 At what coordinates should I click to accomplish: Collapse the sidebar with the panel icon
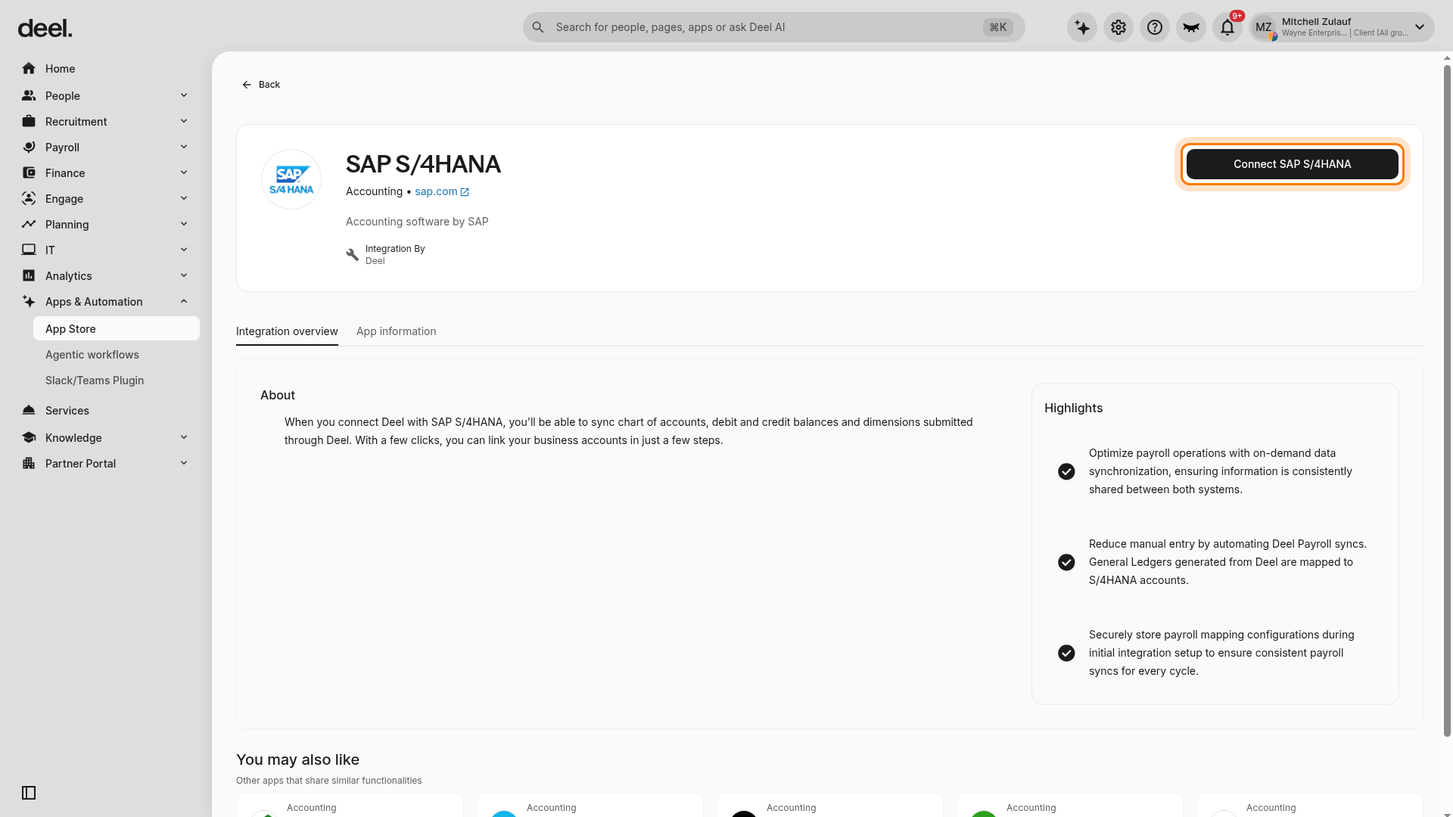click(x=29, y=793)
